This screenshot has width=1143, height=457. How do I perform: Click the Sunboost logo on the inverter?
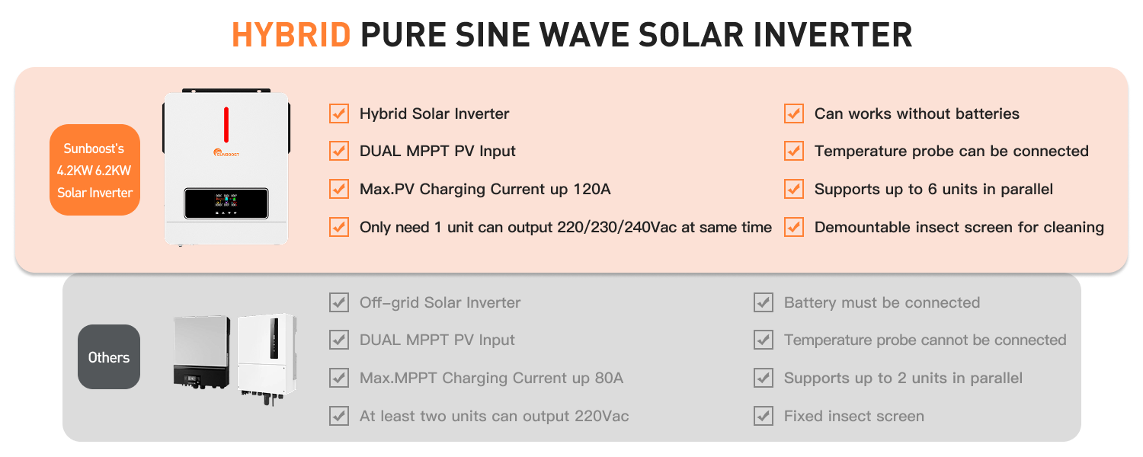tap(226, 152)
